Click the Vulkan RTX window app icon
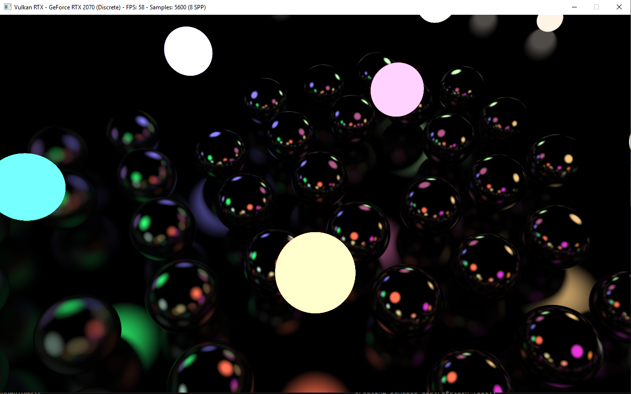This screenshot has height=394, width=631. 7,7
